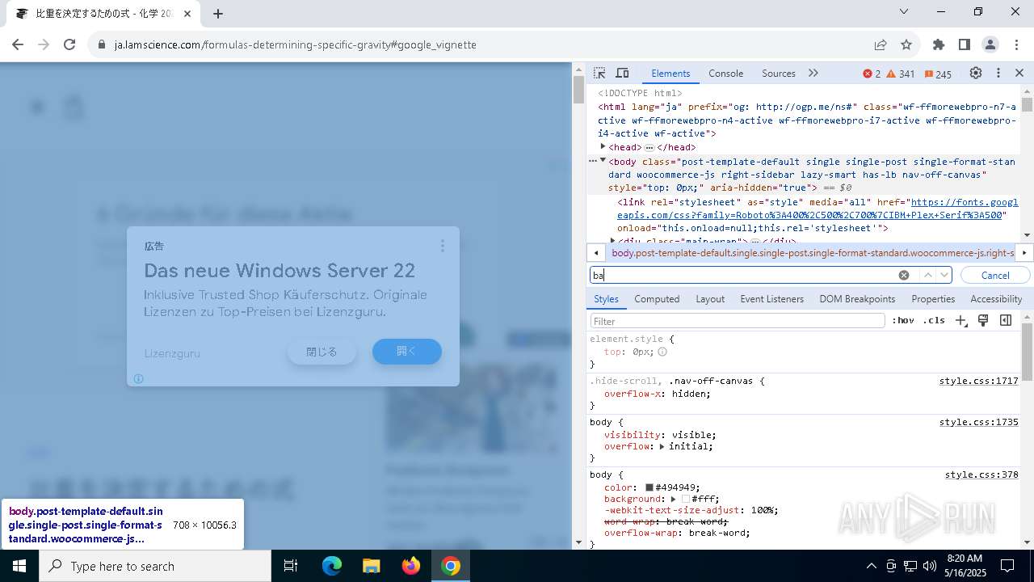Open DevTools settings gear
Screen dimensions: 1034x582
click(x=976, y=73)
